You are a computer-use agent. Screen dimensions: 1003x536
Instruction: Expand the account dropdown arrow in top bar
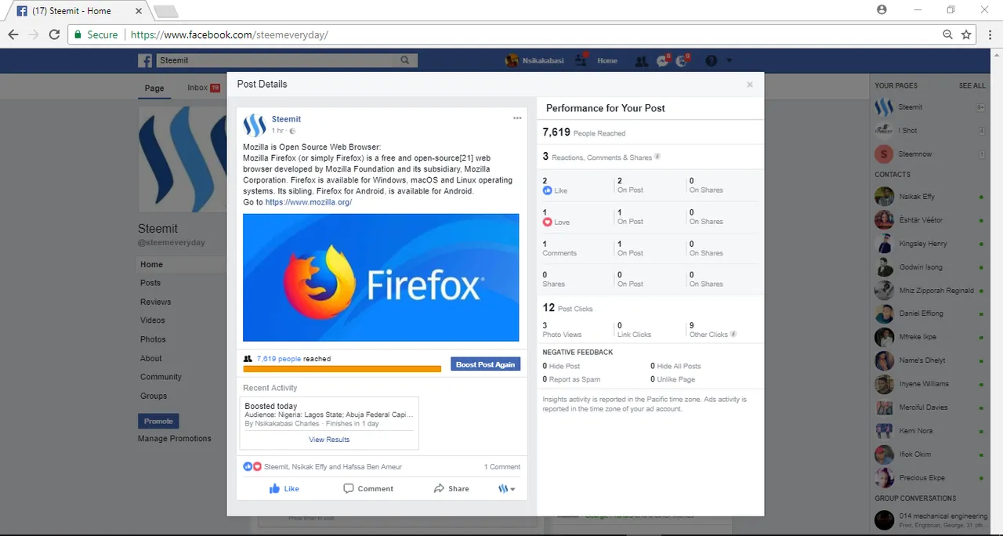(x=730, y=61)
